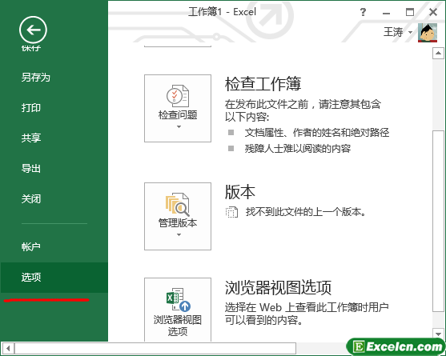Select 共享 in the sidebar

click(31, 138)
